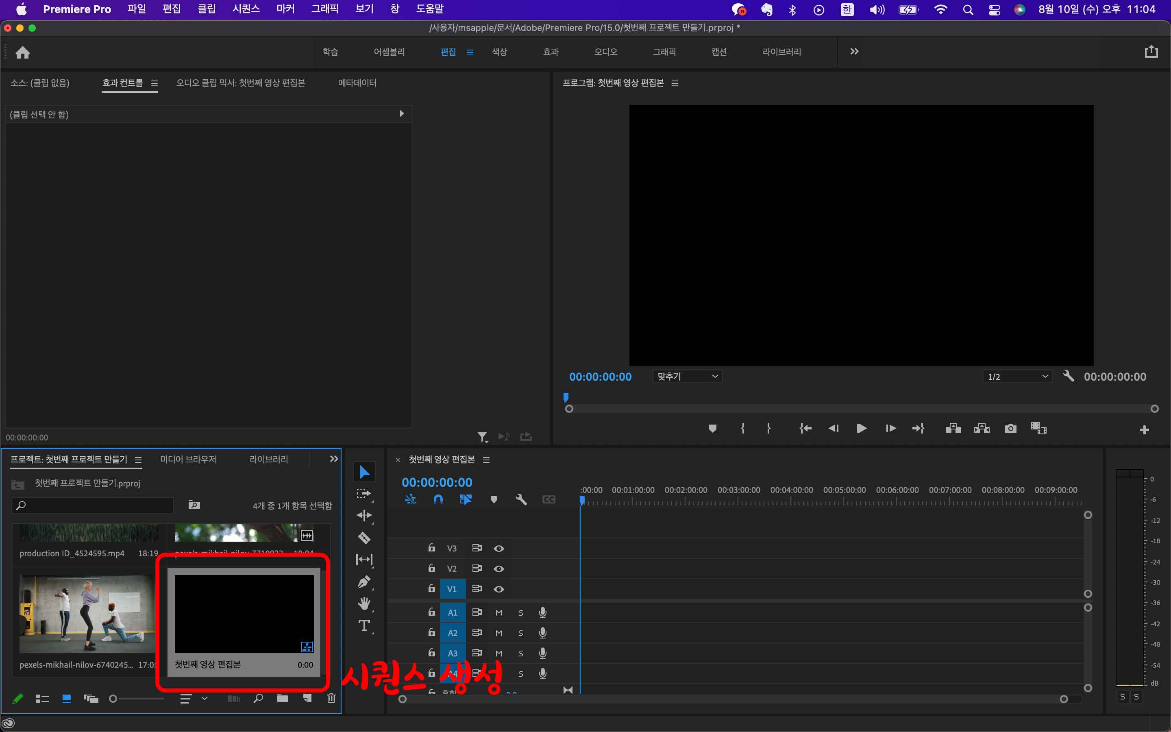Switch to the 미디어 브라우저 tab
The height and width of the screenshot is (732, 1171).
[188, 459]
